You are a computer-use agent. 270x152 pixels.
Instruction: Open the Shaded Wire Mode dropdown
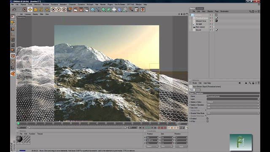(233, 113)
